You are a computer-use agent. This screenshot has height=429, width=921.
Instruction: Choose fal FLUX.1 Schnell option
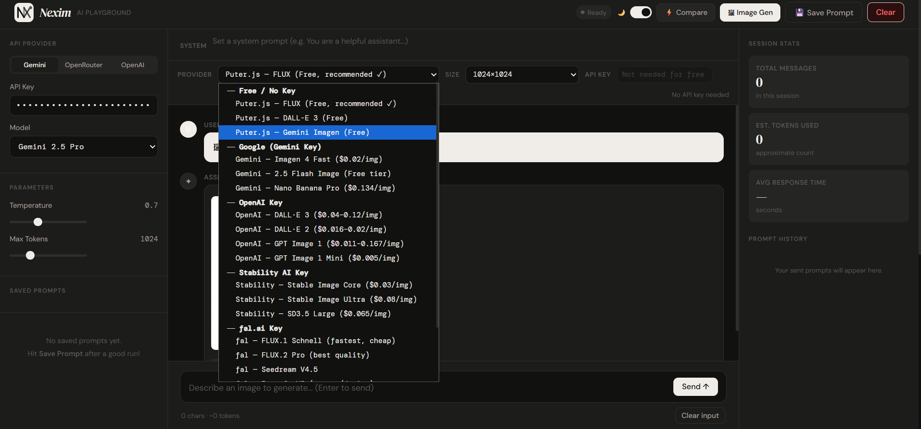(327, 341)
